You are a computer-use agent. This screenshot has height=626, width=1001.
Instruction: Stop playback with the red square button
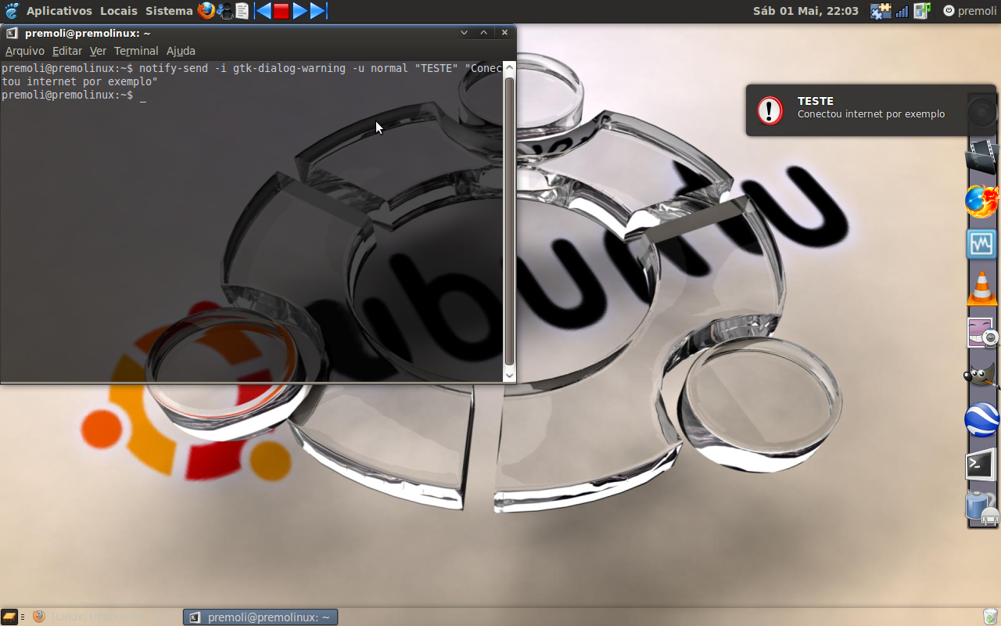click(282, 11)
